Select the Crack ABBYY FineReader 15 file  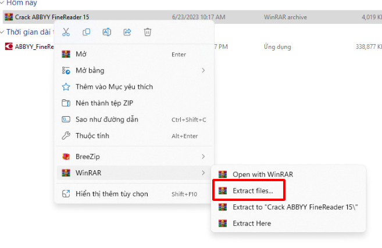pos(52,17)
